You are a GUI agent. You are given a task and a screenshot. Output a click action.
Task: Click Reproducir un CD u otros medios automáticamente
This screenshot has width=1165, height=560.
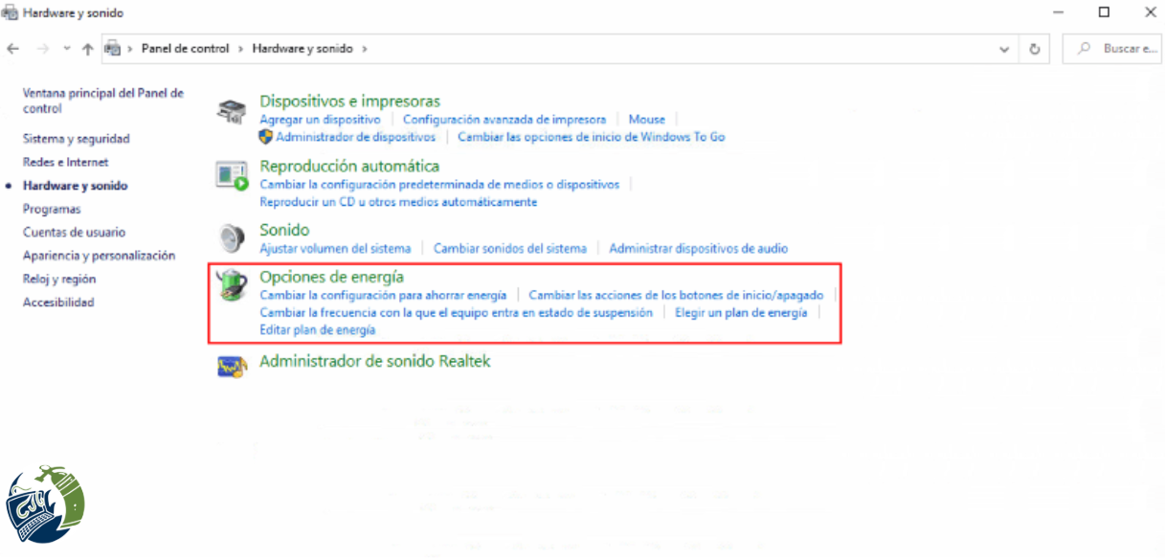coord(398,202)
